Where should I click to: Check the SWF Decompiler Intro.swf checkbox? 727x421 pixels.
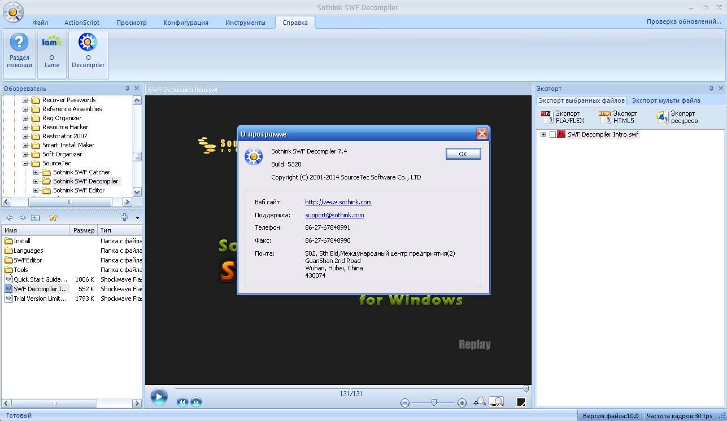tap(552, 134)
